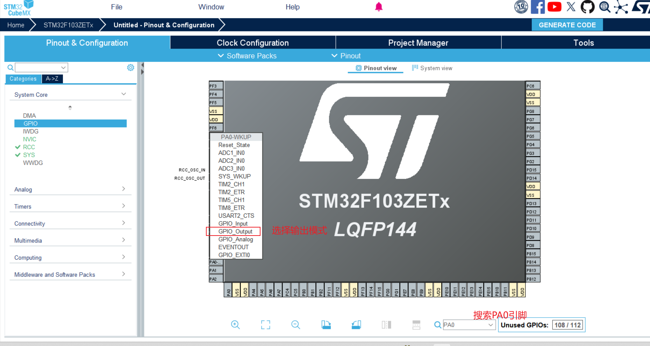Click the GENERATE CODE button
Image resolution: width=650 pixels, height=346 pixels.
pos(567,24)
